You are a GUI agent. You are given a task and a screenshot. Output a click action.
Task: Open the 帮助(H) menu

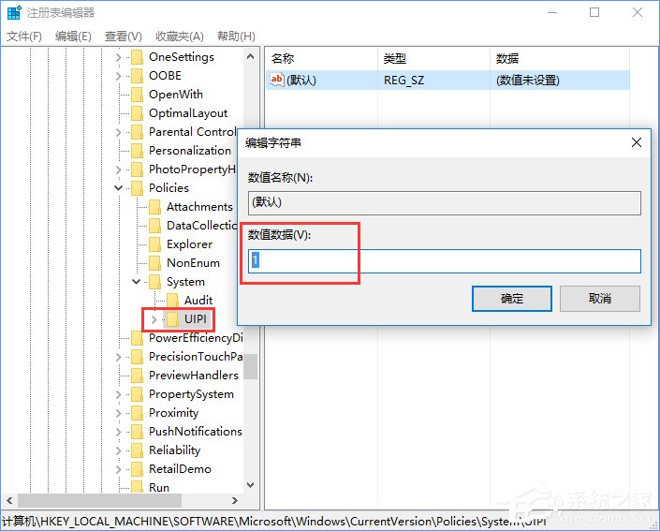[236, 37]
